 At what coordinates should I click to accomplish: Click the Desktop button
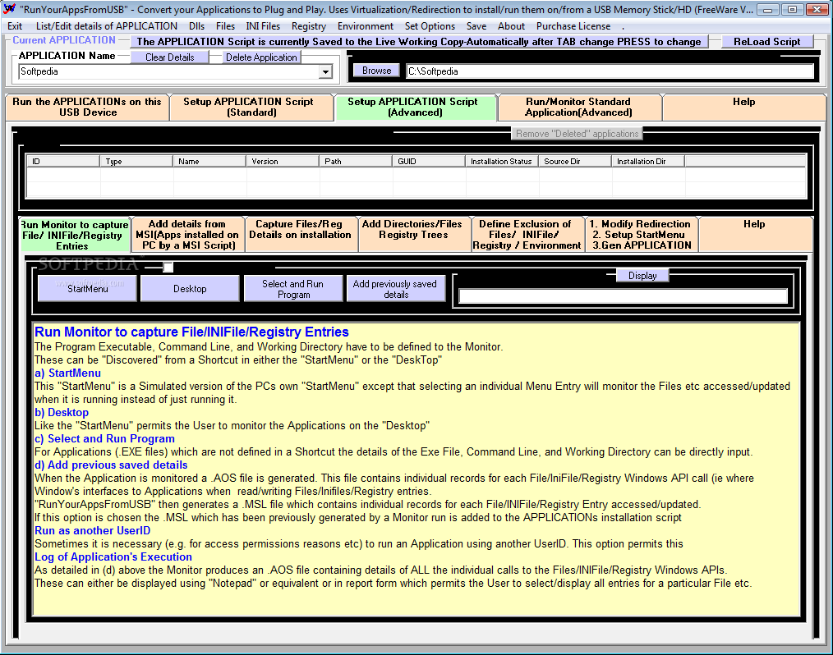[190, 288]
